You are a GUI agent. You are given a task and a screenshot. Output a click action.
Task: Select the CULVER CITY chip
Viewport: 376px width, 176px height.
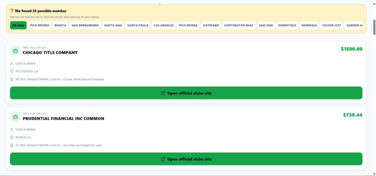pyautogui.click(x=332, y=26)
